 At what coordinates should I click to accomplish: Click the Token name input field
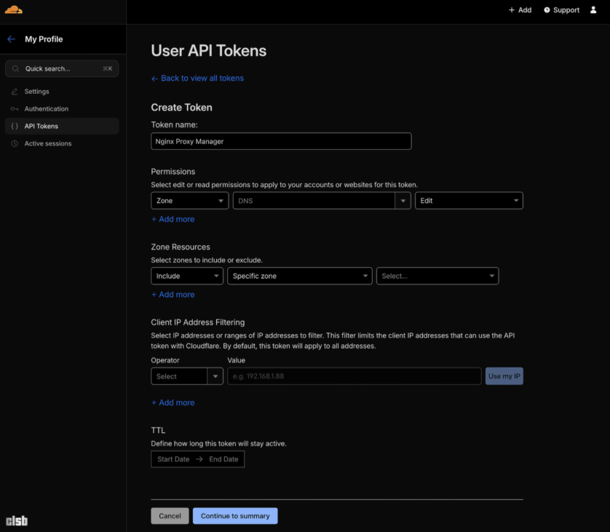280,141
